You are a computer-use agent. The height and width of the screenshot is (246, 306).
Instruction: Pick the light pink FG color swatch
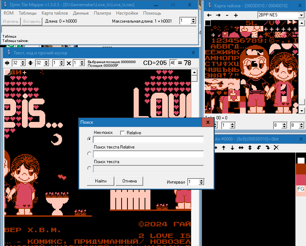(x=301, y=191)
